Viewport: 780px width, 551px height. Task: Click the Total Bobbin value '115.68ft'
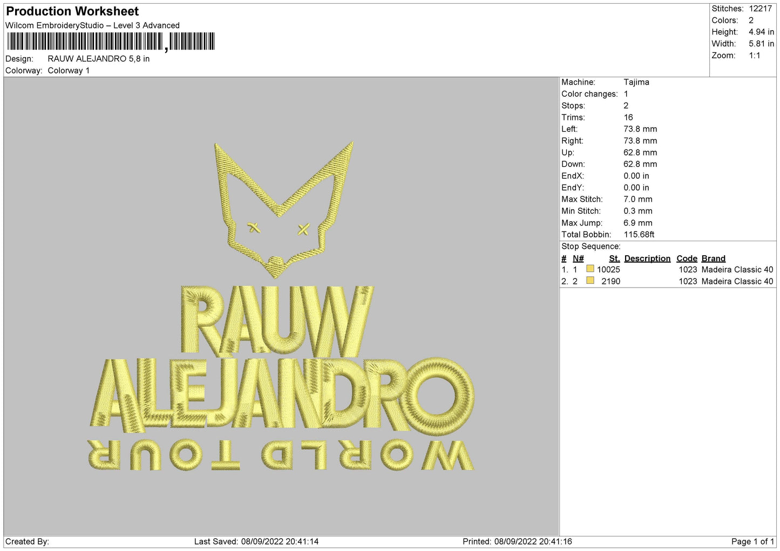click(639, 235)
